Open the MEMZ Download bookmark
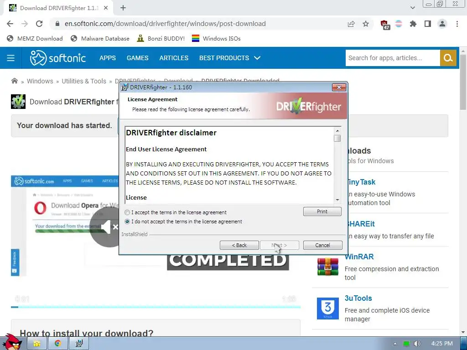 tap(35, 38)
